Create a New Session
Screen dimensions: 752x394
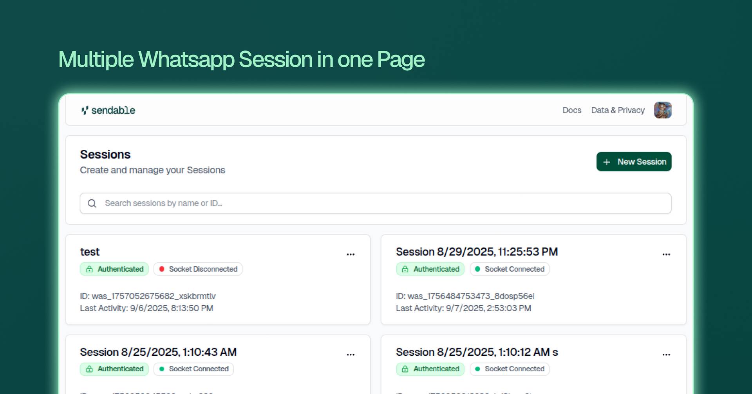pyautogui.click(x=634, y=162)
